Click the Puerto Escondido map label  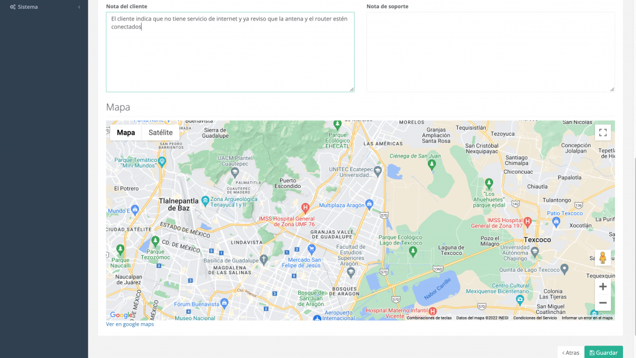[x=288, y=184]
